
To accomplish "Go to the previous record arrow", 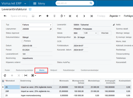I will point(77,16).
